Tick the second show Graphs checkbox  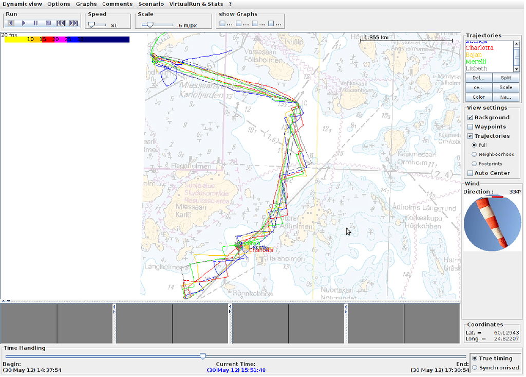pyautogui.click(x=238, y=24)
